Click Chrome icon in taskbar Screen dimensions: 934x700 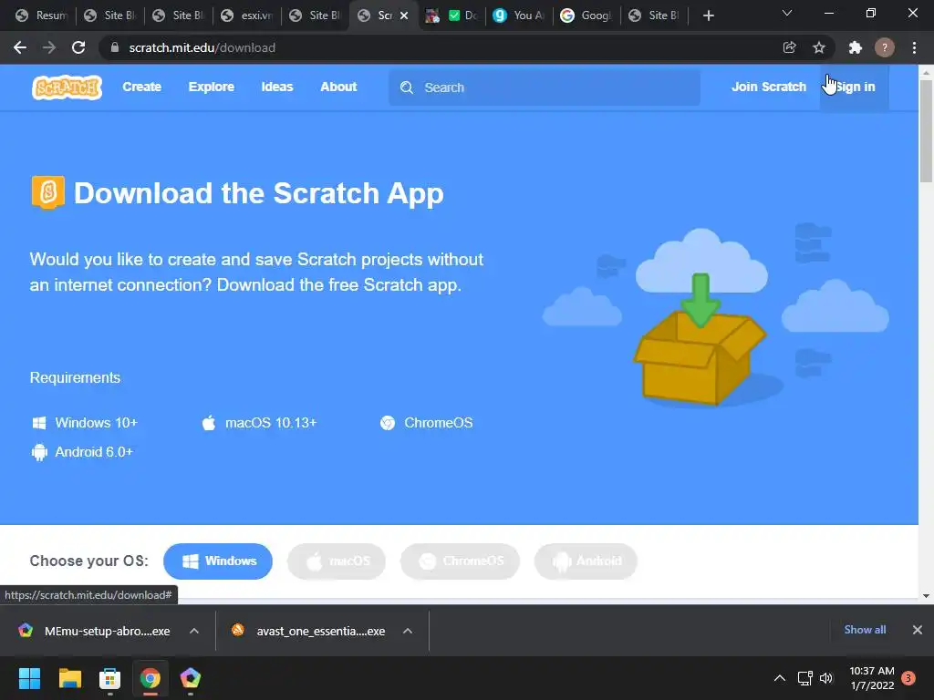point(150,678)
